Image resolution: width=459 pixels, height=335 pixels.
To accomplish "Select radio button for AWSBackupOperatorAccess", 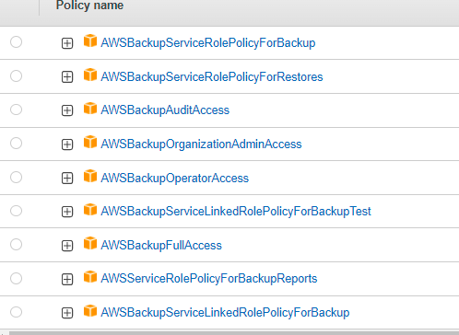I will tap(16, 177).
